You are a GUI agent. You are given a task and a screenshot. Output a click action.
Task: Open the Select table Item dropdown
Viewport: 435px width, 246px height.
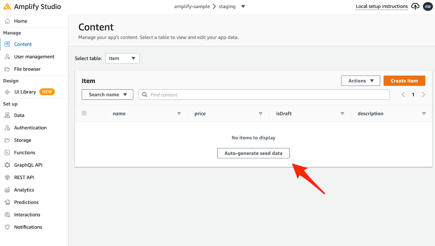click(x=122, y=58)
